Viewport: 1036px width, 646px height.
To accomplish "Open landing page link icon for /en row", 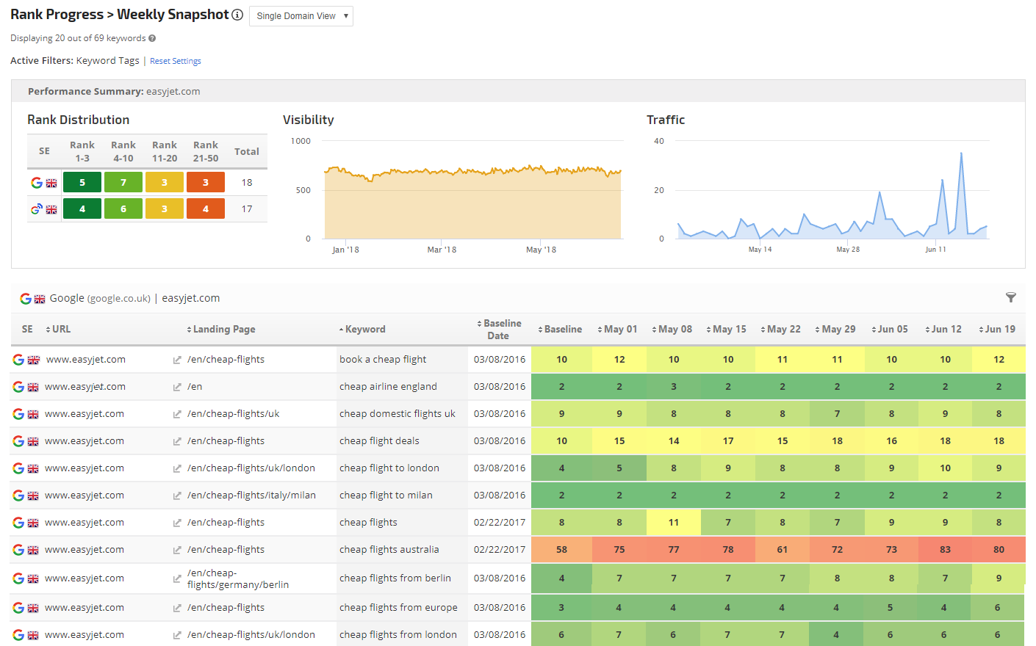I will coord(177,387).
